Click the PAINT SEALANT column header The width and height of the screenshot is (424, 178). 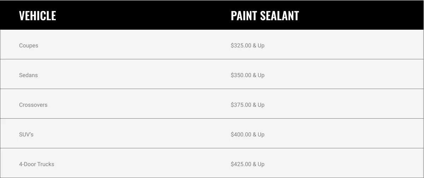pos(265,16)
